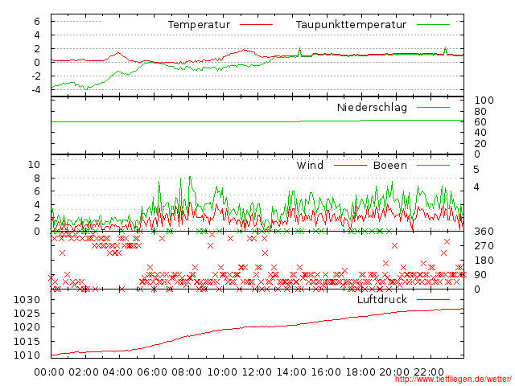This screenshot has height=386, width=515.
Task: Click the 100 precipitation axis value
Action: click(x=484, y=101)
